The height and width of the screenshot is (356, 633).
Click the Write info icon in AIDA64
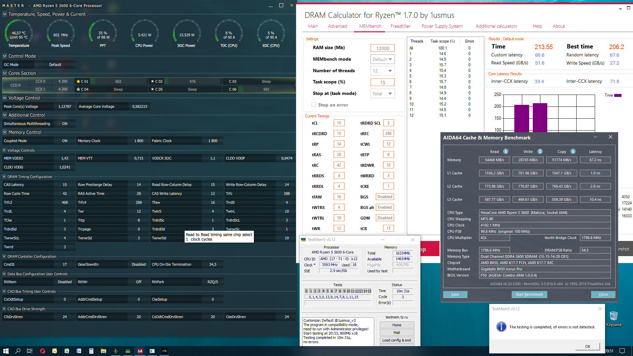(540, 151)
